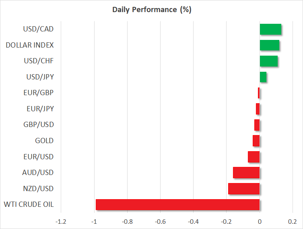Click the GOLD red bar
303x229 pixels.
(256, 141)
